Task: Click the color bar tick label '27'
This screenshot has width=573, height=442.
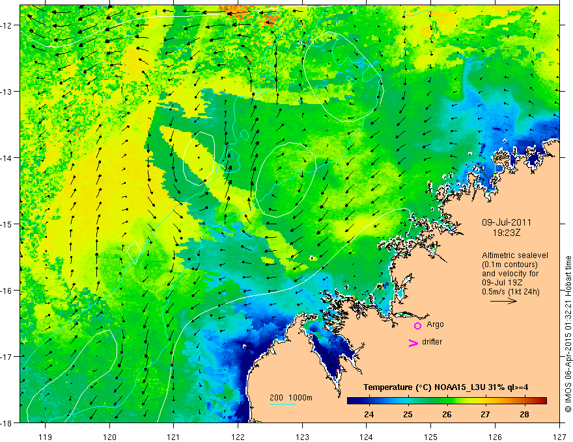Action: click(x=485, y=414)
